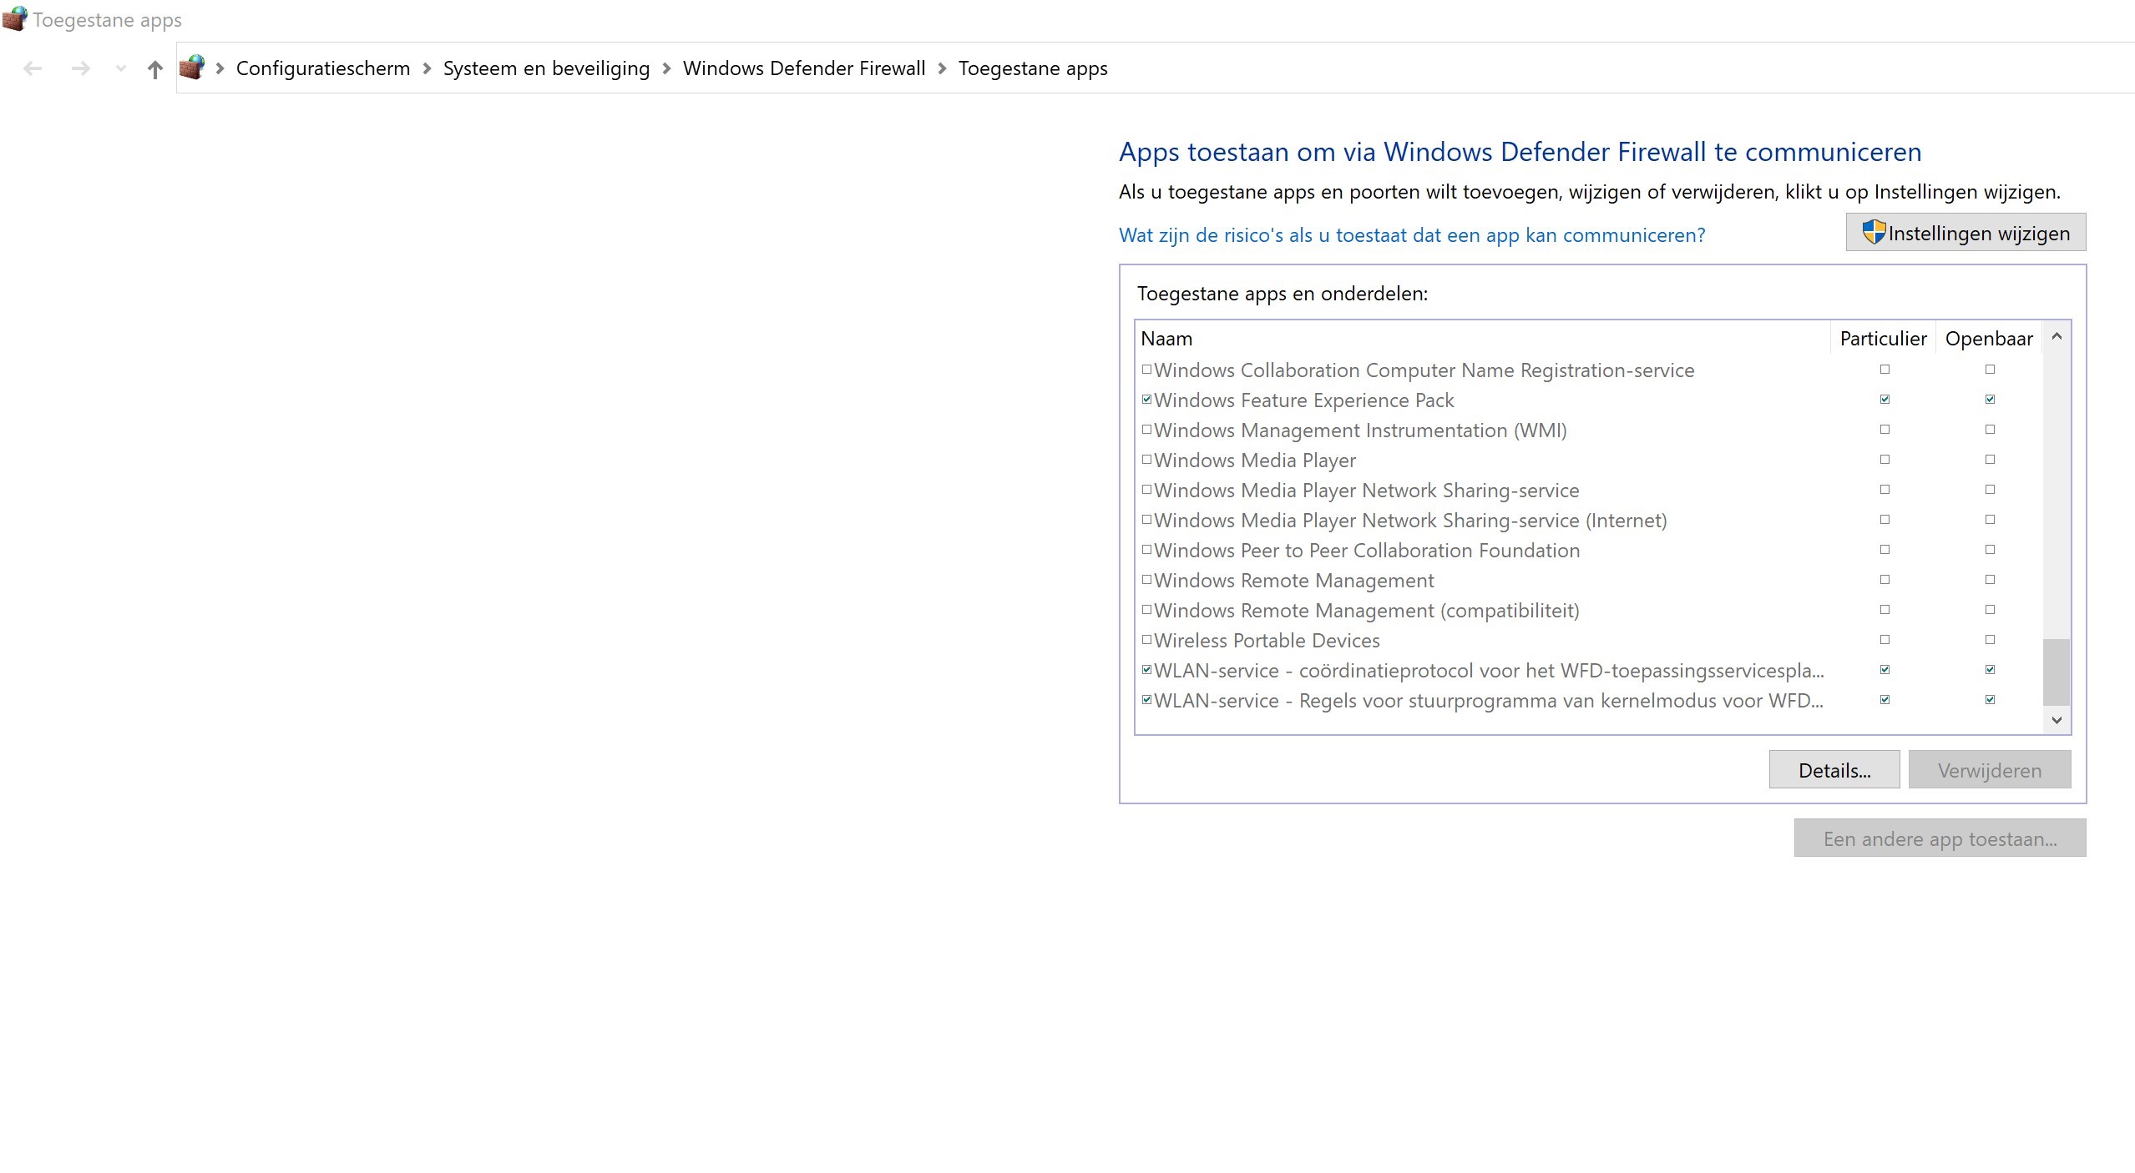Image resolution: width=2135 pixels, height=1173 pixels.
Task: Click the Particulier column header
Action: (x=1883, y=339)
